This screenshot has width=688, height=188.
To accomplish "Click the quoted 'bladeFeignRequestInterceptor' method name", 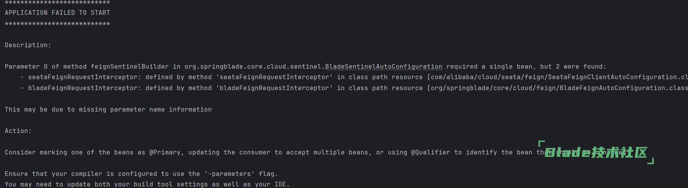I will (x=274, y=88).
